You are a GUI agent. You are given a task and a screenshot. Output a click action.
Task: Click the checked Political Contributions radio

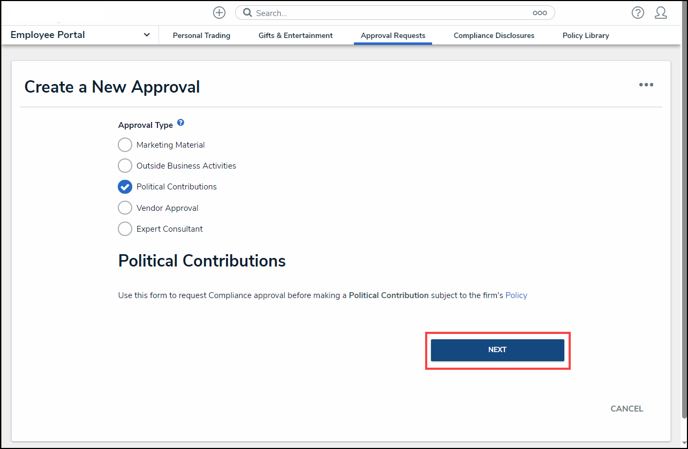point(125,187)
